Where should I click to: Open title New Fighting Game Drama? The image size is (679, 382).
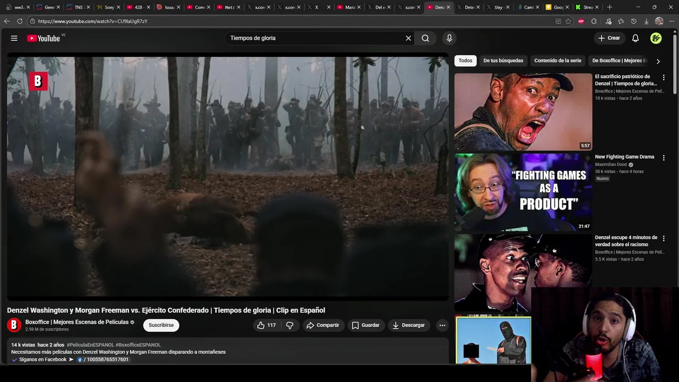624,157
